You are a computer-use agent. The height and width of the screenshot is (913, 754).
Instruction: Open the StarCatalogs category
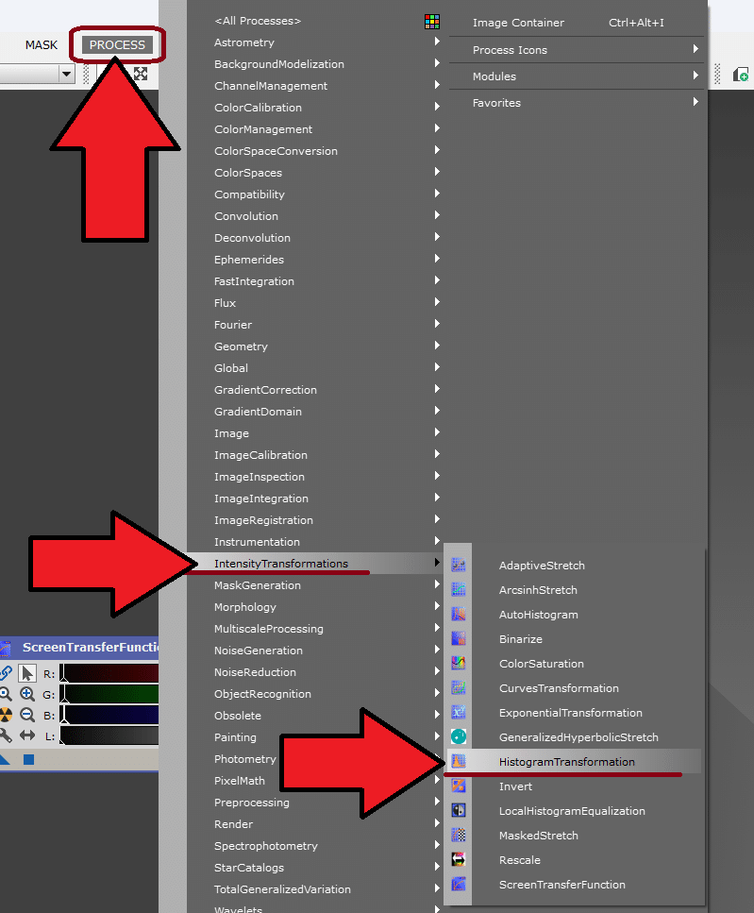coord(249,868)
